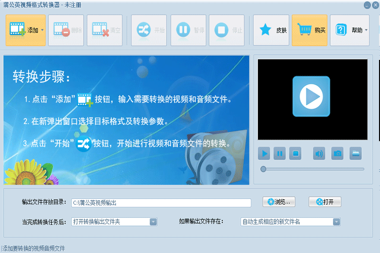Play video using small play control
Screen dimensions: 380x253
pyautogui.click(x=264, y=153)
